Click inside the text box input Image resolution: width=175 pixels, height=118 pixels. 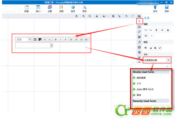33,45
